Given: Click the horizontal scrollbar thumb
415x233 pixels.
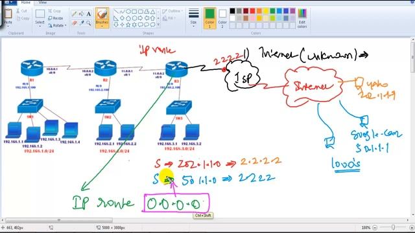Looking at the screenshot, I should 59,220.
